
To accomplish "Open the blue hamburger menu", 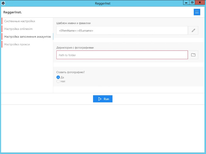I will [197, 12].
